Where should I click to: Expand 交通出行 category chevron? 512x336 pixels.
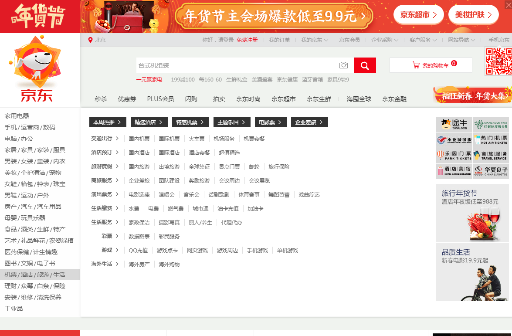click(x=117, y=139)
